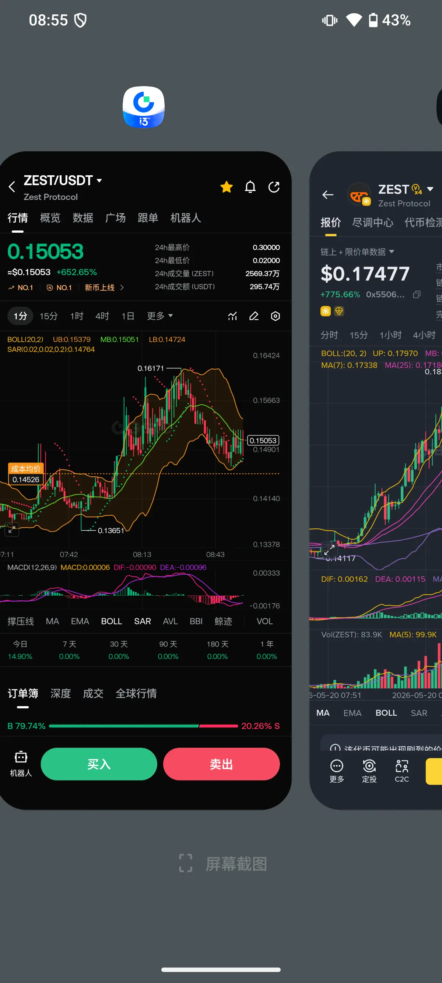Switch to the 概览 tab

50,218
